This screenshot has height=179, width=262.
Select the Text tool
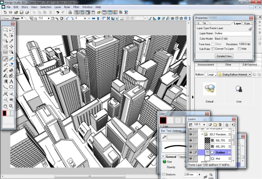click(x=11, y=82)
